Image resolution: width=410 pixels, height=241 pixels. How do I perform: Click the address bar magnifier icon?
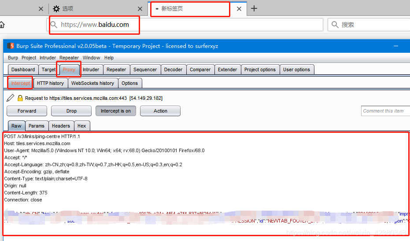click(x=54, y=25)
